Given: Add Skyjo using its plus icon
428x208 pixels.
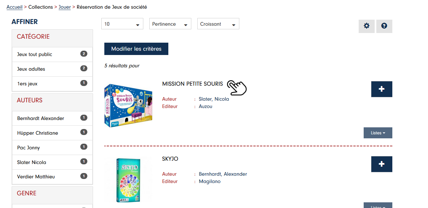Looking at the screenshot, I should point(381,164).
